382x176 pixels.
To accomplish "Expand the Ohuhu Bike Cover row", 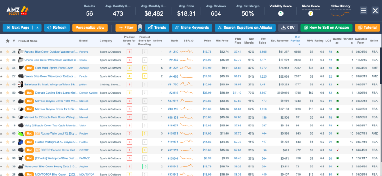I will tap(1, 60).
